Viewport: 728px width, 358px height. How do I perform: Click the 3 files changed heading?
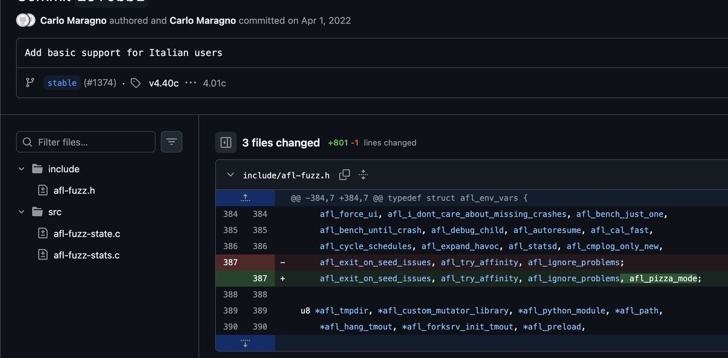click(281, 143)
